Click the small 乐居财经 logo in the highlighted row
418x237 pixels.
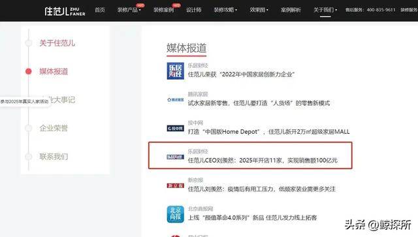pyautogui.click(x=176, y=157)
